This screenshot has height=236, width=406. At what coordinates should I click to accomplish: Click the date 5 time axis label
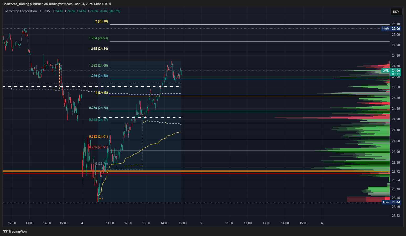(x=201, y=223)
